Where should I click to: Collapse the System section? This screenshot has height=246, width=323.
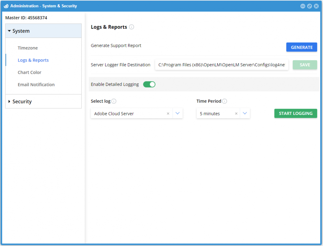pos(21,31)
